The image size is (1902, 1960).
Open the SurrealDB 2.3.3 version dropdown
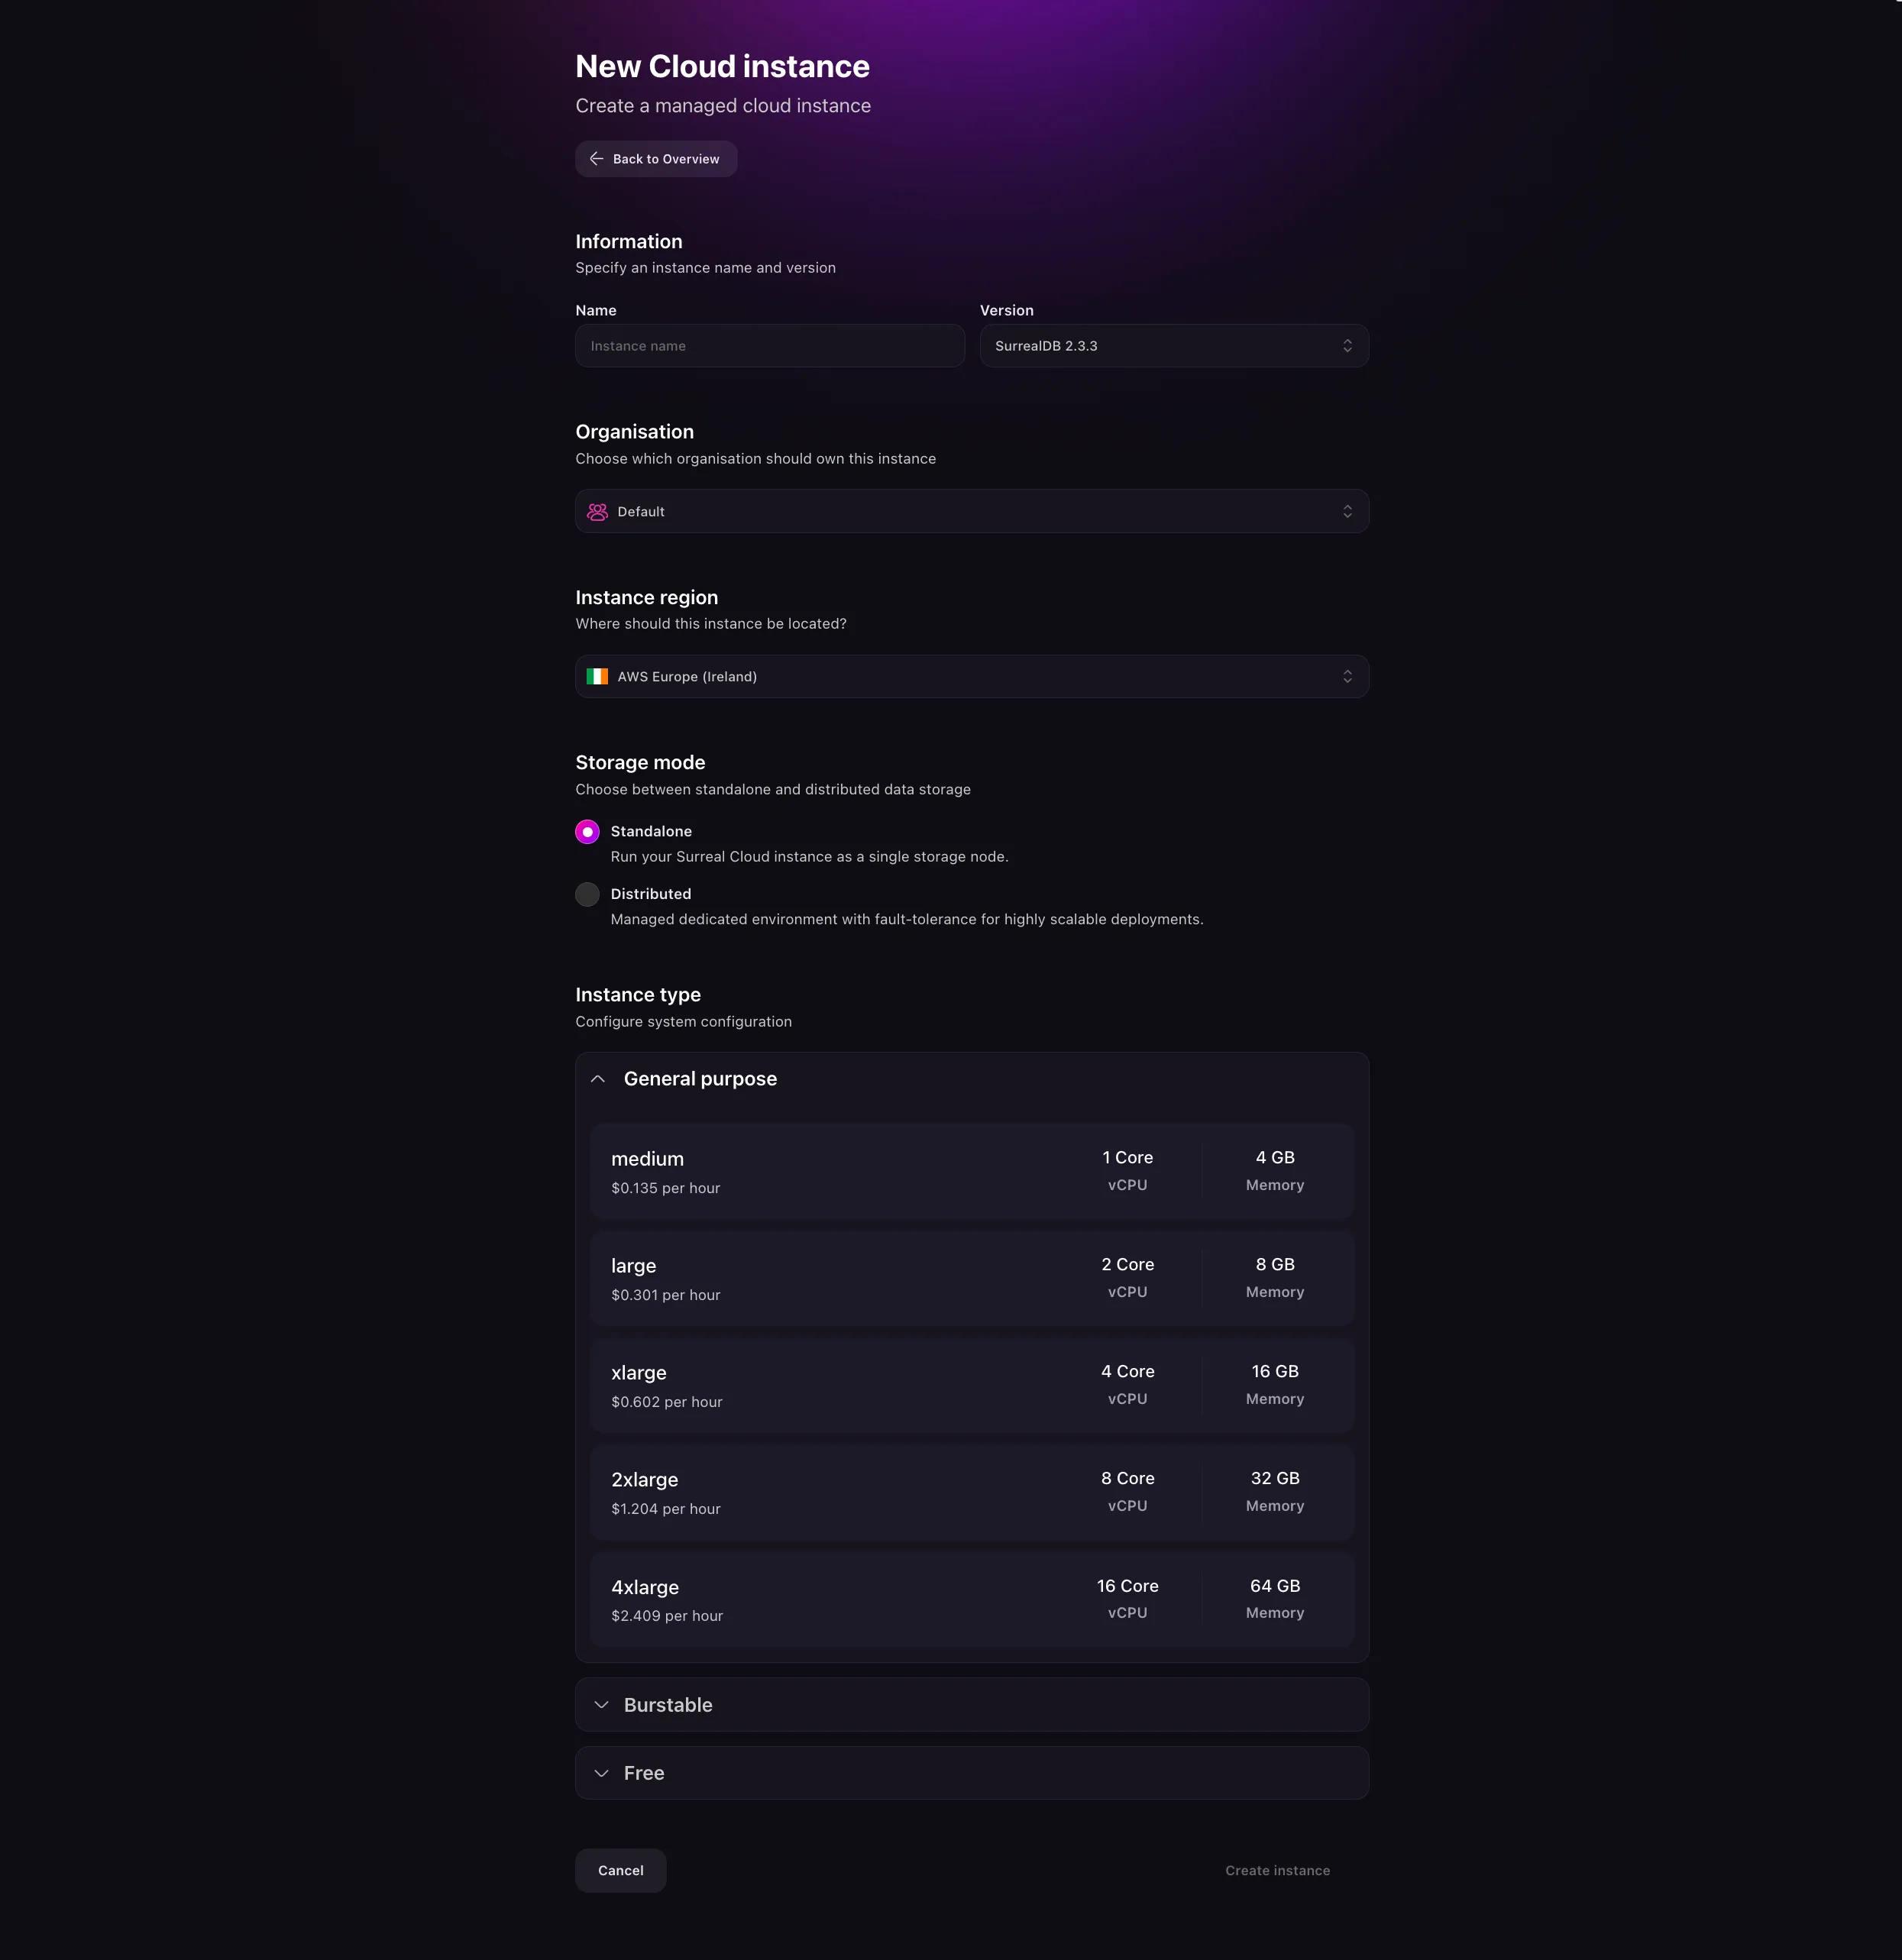point(1174,346)
